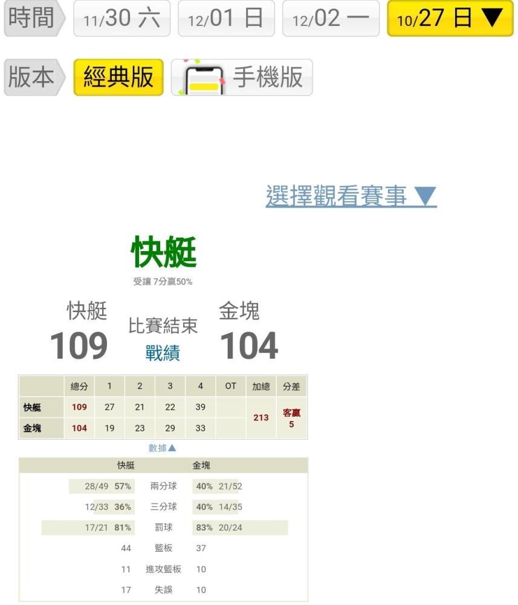Click 進攻籃板 stat label

pos(163,569)
